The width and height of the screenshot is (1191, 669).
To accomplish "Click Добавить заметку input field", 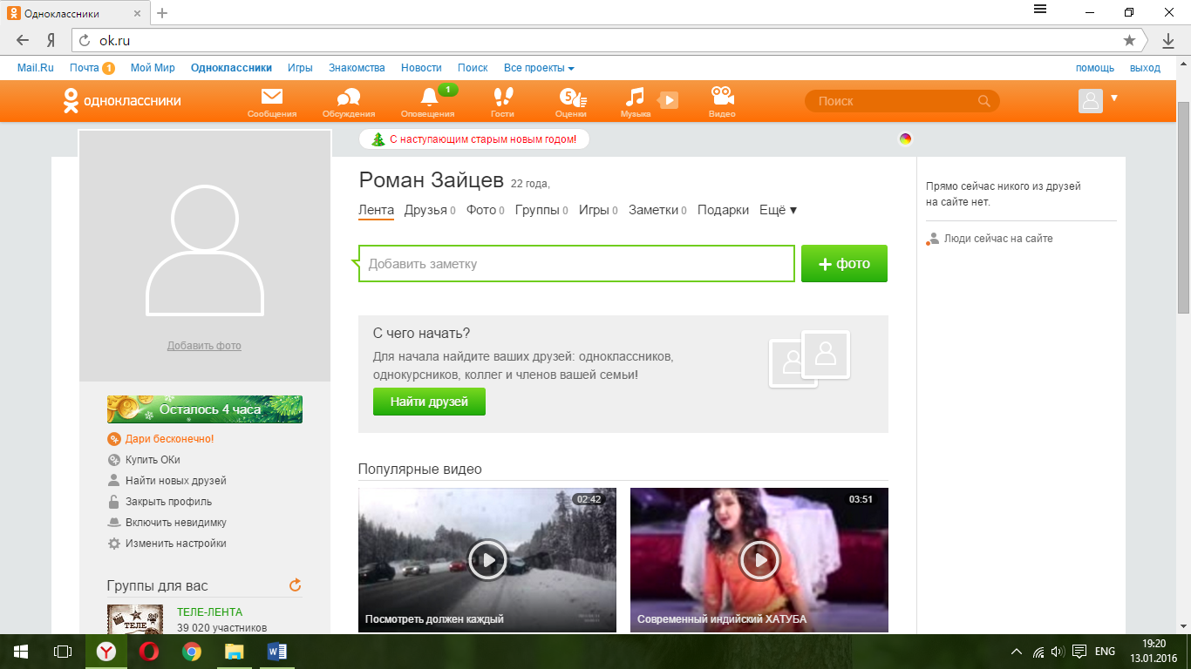I will click(x=576, y=264).
